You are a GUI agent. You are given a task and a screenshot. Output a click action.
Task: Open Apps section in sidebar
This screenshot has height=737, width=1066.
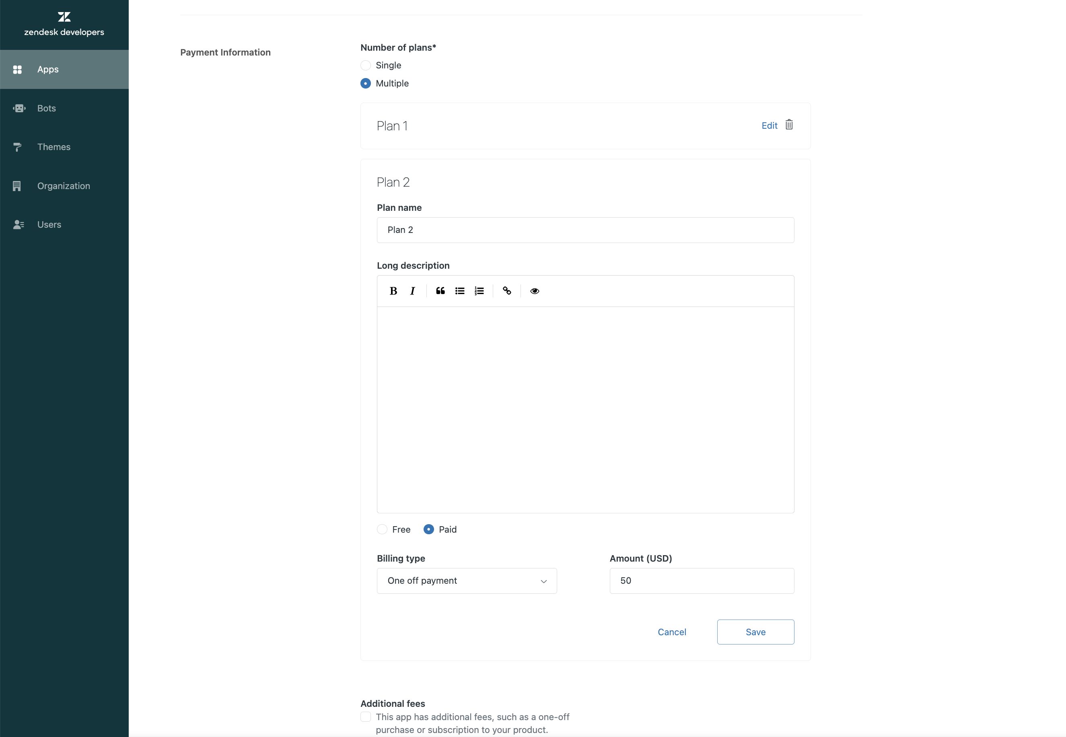point(64,69)
